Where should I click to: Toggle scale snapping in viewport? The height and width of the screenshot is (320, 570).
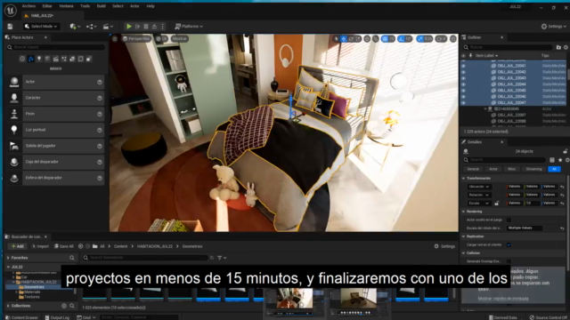coord(420,38)
